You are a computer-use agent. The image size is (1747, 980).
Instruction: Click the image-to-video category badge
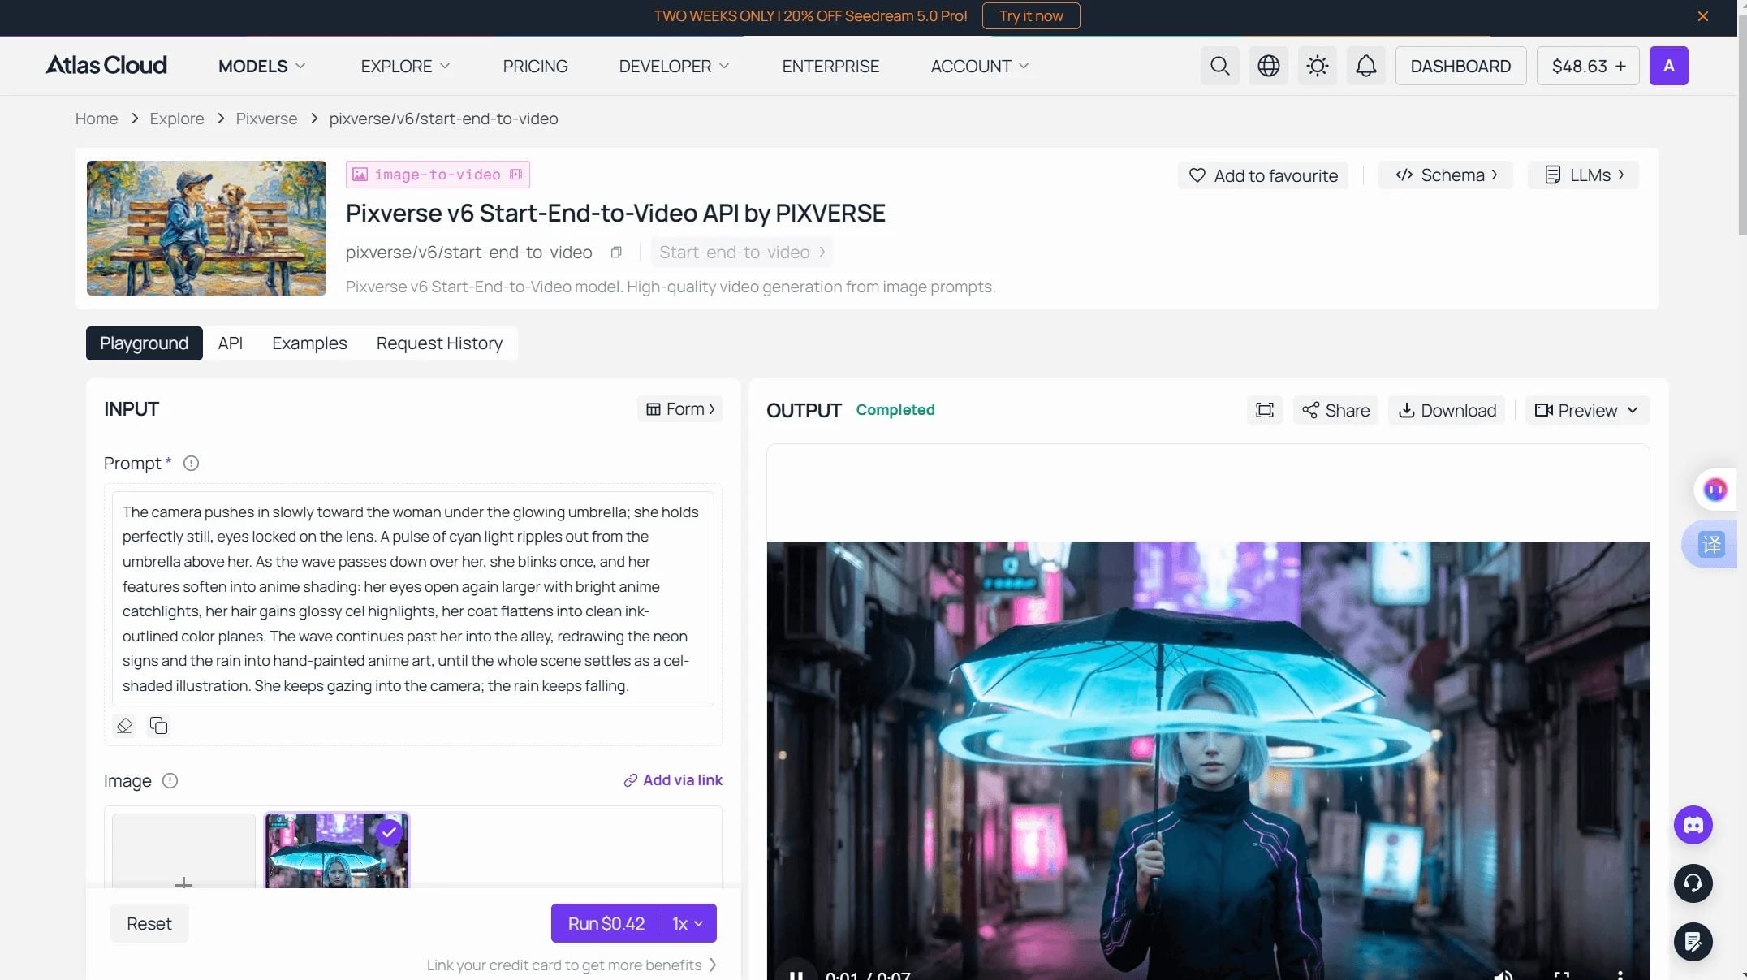[x=438, y=175]
